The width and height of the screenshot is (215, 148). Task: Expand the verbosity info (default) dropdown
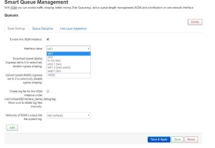pyautogui.click(x=69, y=115)
